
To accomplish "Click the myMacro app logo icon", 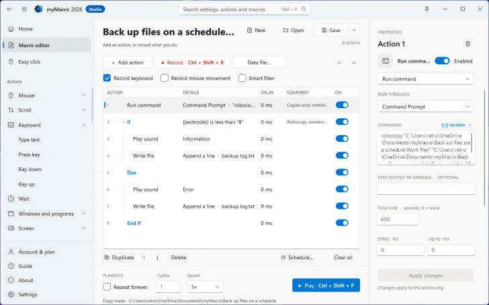I will pos(38,9).
